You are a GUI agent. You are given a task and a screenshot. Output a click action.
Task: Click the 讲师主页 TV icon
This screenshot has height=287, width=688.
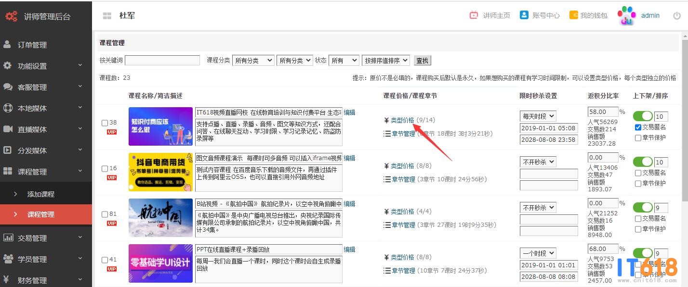click(474, 15)
